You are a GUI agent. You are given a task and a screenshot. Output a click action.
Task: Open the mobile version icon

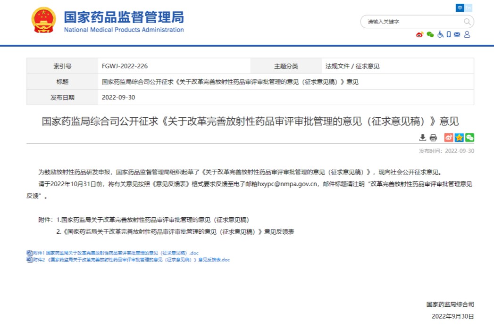tap(448, 35)
